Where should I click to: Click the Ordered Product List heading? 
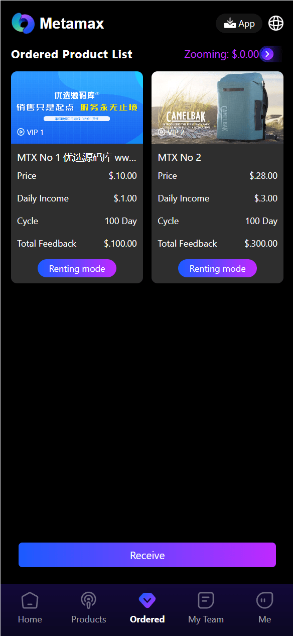pos(72,54)
